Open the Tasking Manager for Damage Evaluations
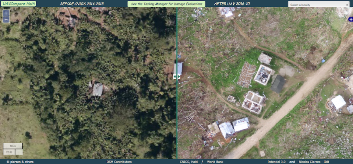This screenshot has width=353, height=164. click(166, 4)
